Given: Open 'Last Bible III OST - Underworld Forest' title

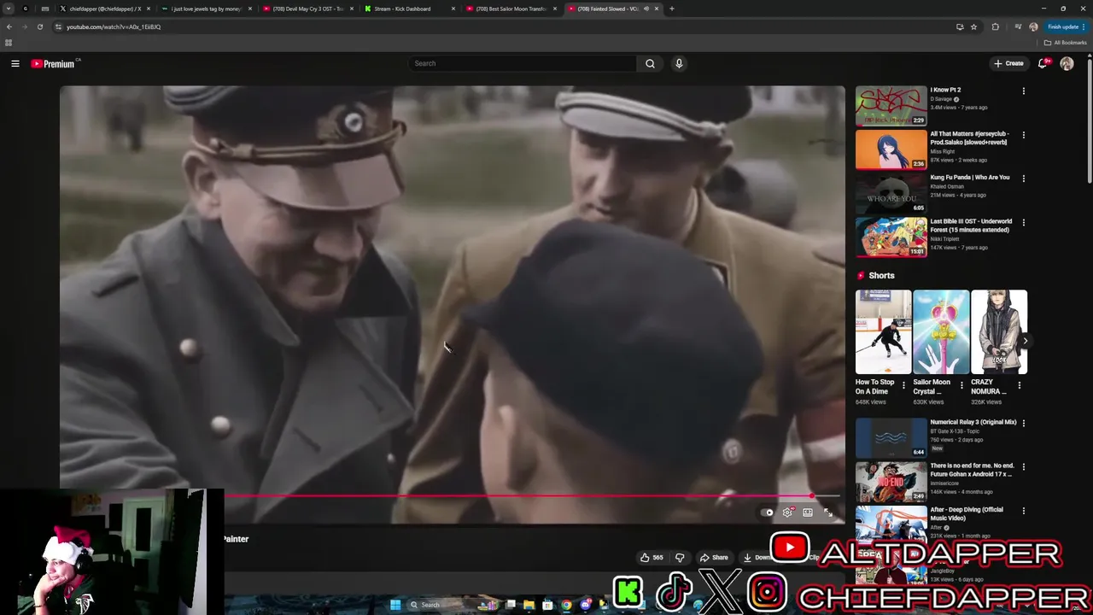Looking at the screenshot, I should (971, 225).
